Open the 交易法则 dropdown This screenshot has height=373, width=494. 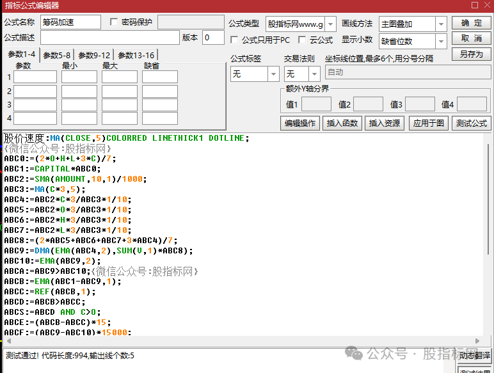[314, 74]
